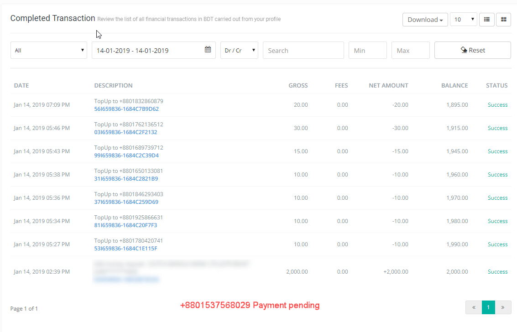Click the date range field 14-01-2019
Image resolution: width=517 pixels, height=332 pixels.
click(x=154, y=50)
